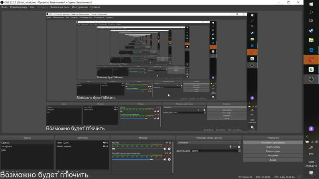Select the Сцена scene
The image size is (319, 179).
pos(27,143)
